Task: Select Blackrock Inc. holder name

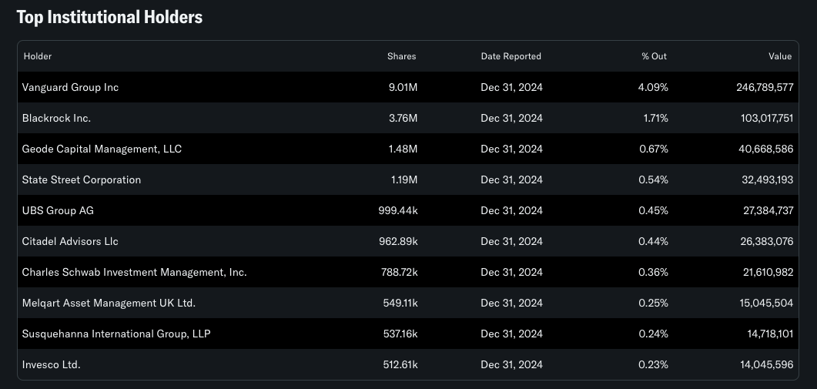Action: (x=56, y=119)
